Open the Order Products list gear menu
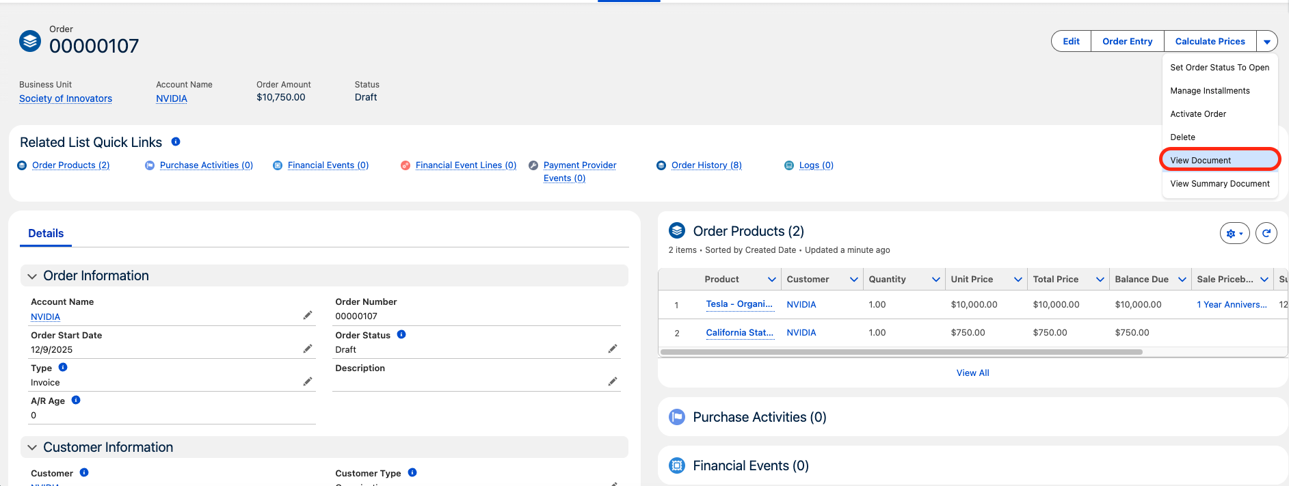The width and height of the screenshot is (1289, 486). tap(1235, 233)
